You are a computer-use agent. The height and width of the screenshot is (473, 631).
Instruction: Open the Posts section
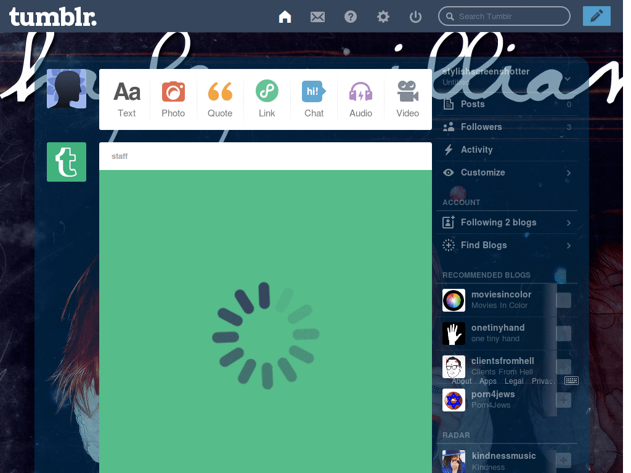[x=507, y=104]
